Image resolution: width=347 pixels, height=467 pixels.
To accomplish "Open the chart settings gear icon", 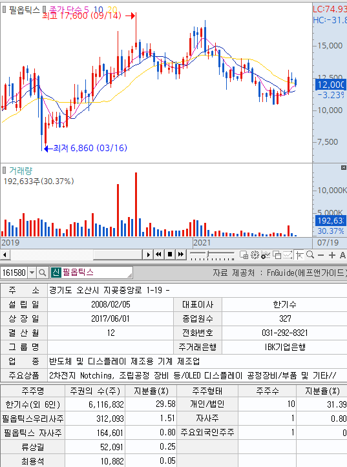I will click(x=255, y=255).
